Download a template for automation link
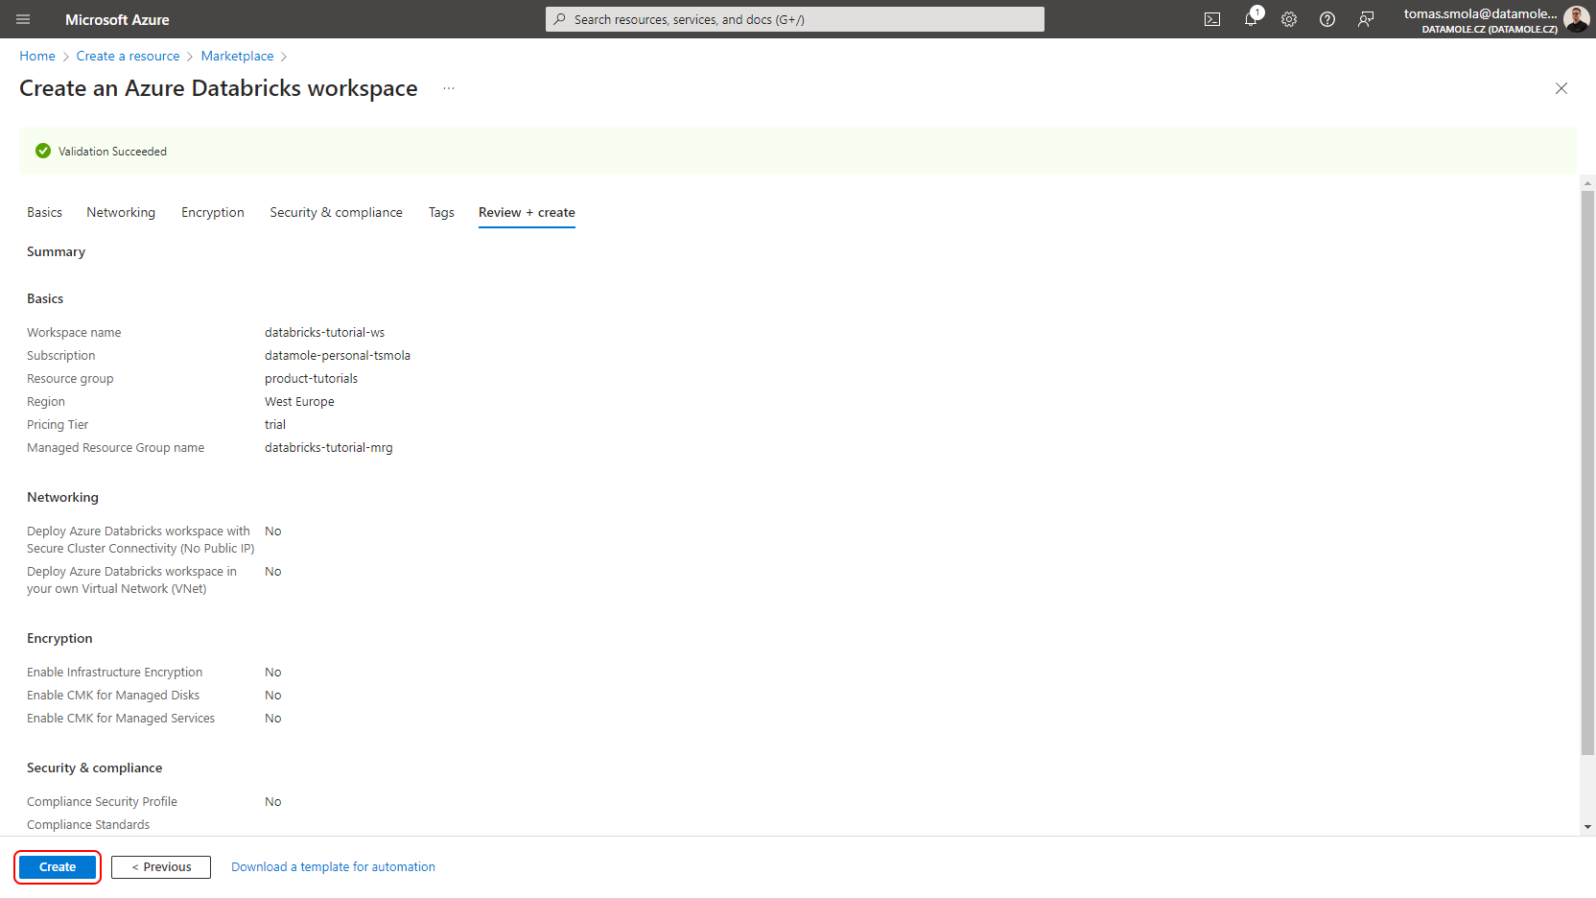This screenshot has width=1596, height=898. click(333, 866)
